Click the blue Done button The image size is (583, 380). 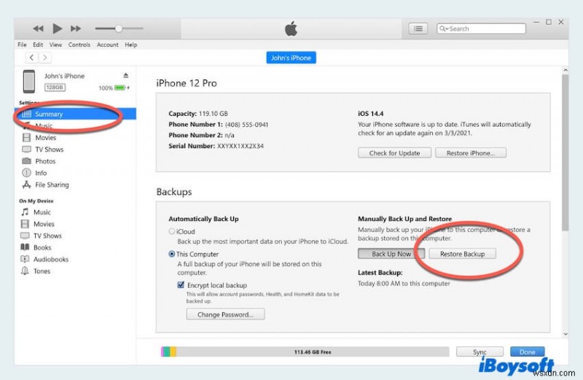click(x=527, y=352)
